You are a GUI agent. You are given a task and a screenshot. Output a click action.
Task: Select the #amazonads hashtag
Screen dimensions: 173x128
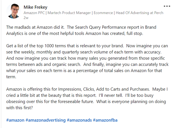tap(79, 120)
